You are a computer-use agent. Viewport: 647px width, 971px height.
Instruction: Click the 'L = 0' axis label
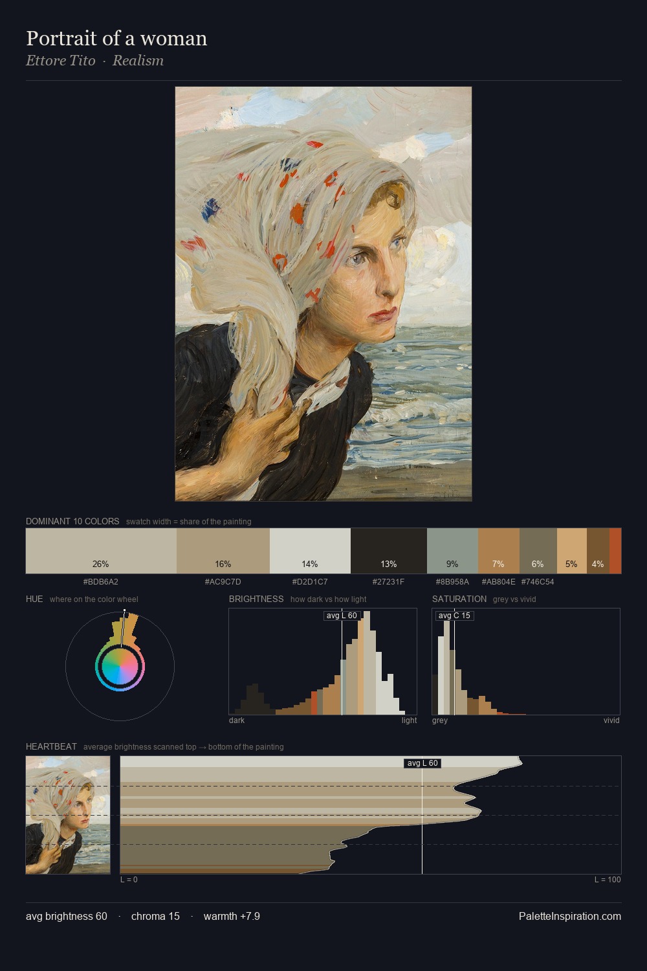tap(129, 880)
